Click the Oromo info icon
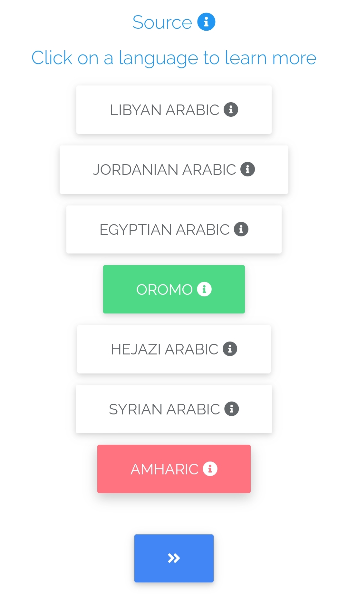The height and width of the screenshot is (596, 348). pos(204,289)
